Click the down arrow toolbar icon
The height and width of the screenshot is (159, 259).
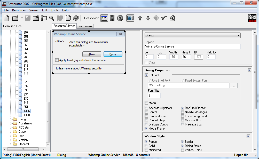tap(148, 18)
